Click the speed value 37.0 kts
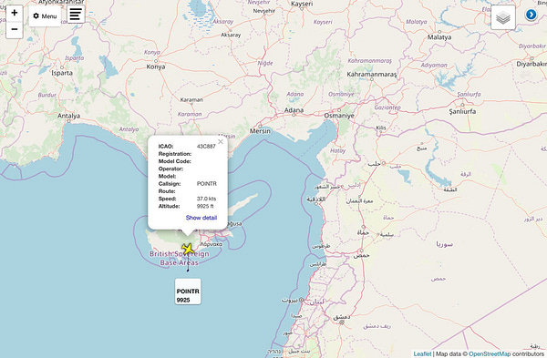Viewport: 547px width, 358px height. pyautogui.click(x=206, y=199)
